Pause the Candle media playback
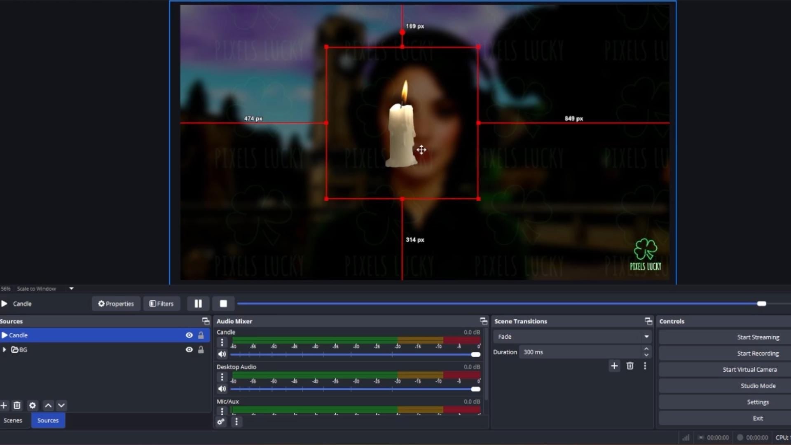This screenshot has height=445, width=791. click(198, 304)
